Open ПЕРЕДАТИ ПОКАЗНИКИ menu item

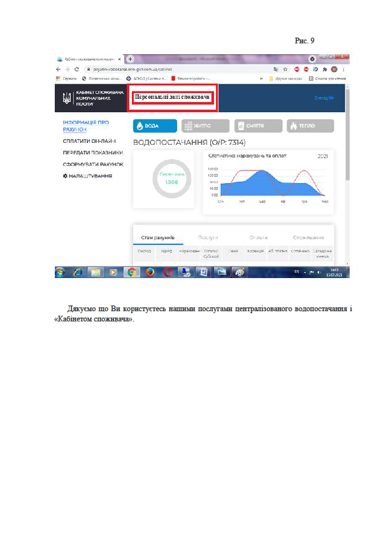coord(93,152)
